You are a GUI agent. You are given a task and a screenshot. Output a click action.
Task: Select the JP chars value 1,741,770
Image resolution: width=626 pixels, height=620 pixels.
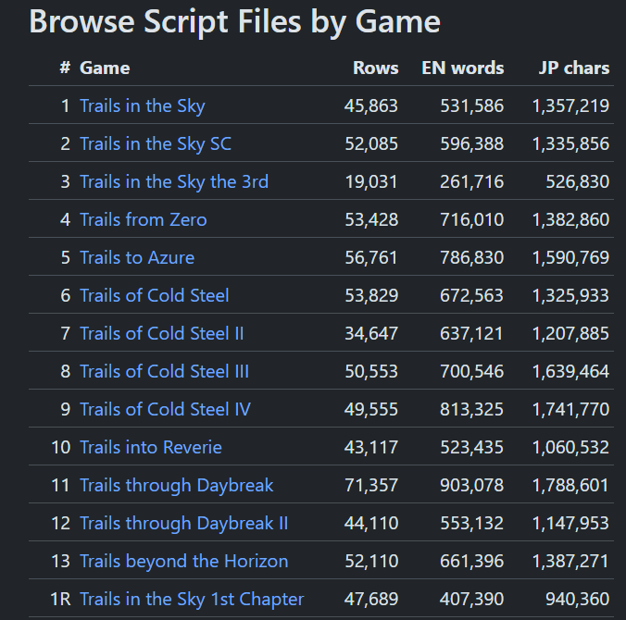tap(571, 409)
